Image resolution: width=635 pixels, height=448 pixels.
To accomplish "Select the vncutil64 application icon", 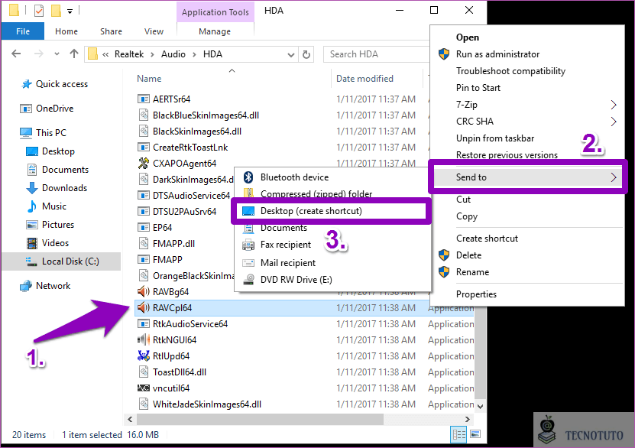I will 144,388.
